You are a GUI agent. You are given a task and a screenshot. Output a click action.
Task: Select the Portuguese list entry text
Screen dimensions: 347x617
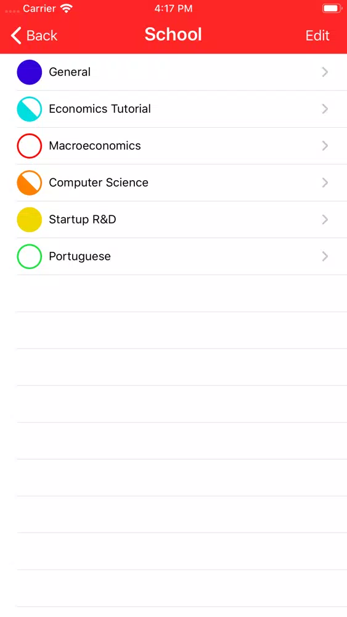[80, 257]
